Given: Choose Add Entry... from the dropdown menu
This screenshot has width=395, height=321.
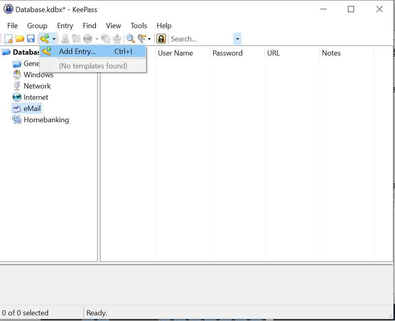Looking at the screenshot, I should click(x=93, y=51).
